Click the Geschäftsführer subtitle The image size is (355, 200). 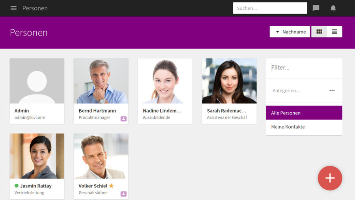(93, 192)
